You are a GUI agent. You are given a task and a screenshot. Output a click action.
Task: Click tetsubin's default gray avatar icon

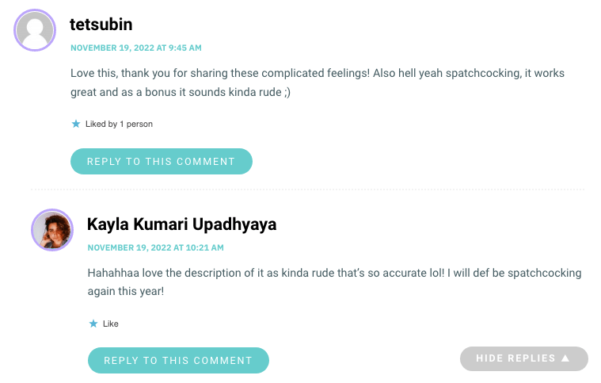[35, 30]
